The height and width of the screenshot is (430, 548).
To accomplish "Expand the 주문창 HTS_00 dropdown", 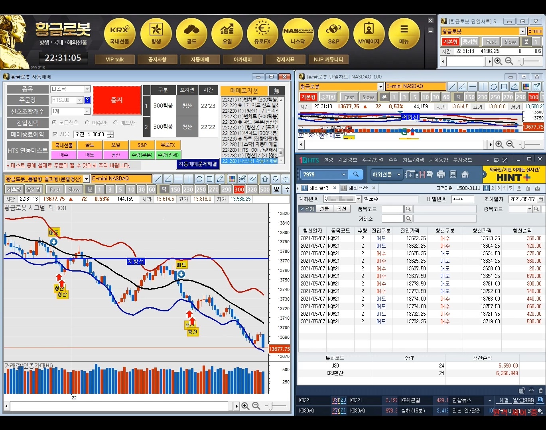I will click(x=79, y=100).
